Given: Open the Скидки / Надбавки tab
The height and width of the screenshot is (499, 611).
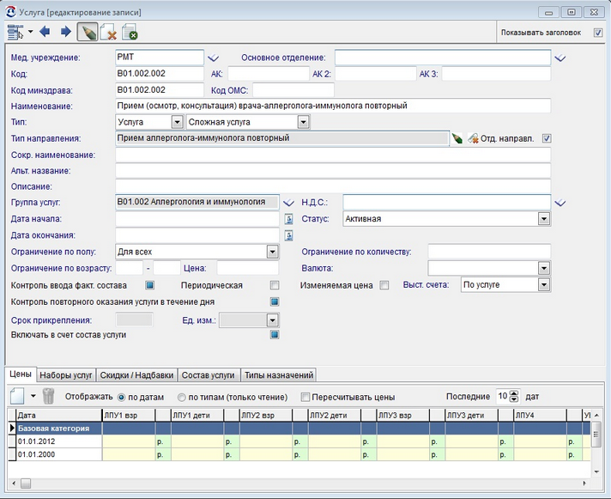Looking at the screenshot, I should tap(136, 375).
